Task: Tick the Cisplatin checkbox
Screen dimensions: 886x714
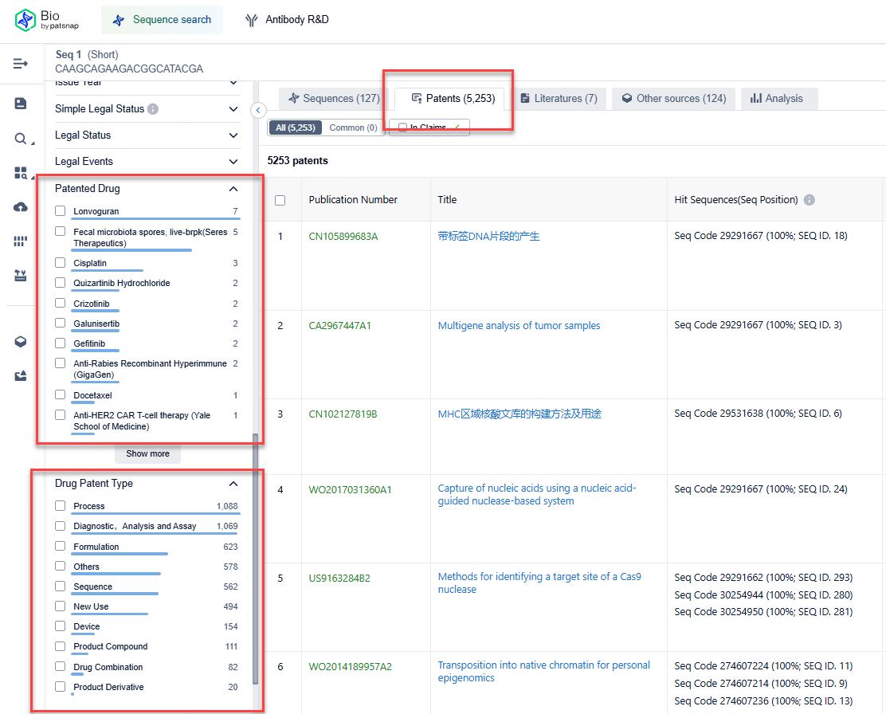Action: [61, 263]
